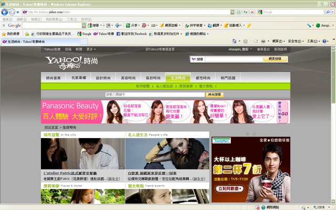The width and height of the screenshot is (336, 210).
Task: Click the fashion keyword search input field
Action: click(x=155, y=94)
